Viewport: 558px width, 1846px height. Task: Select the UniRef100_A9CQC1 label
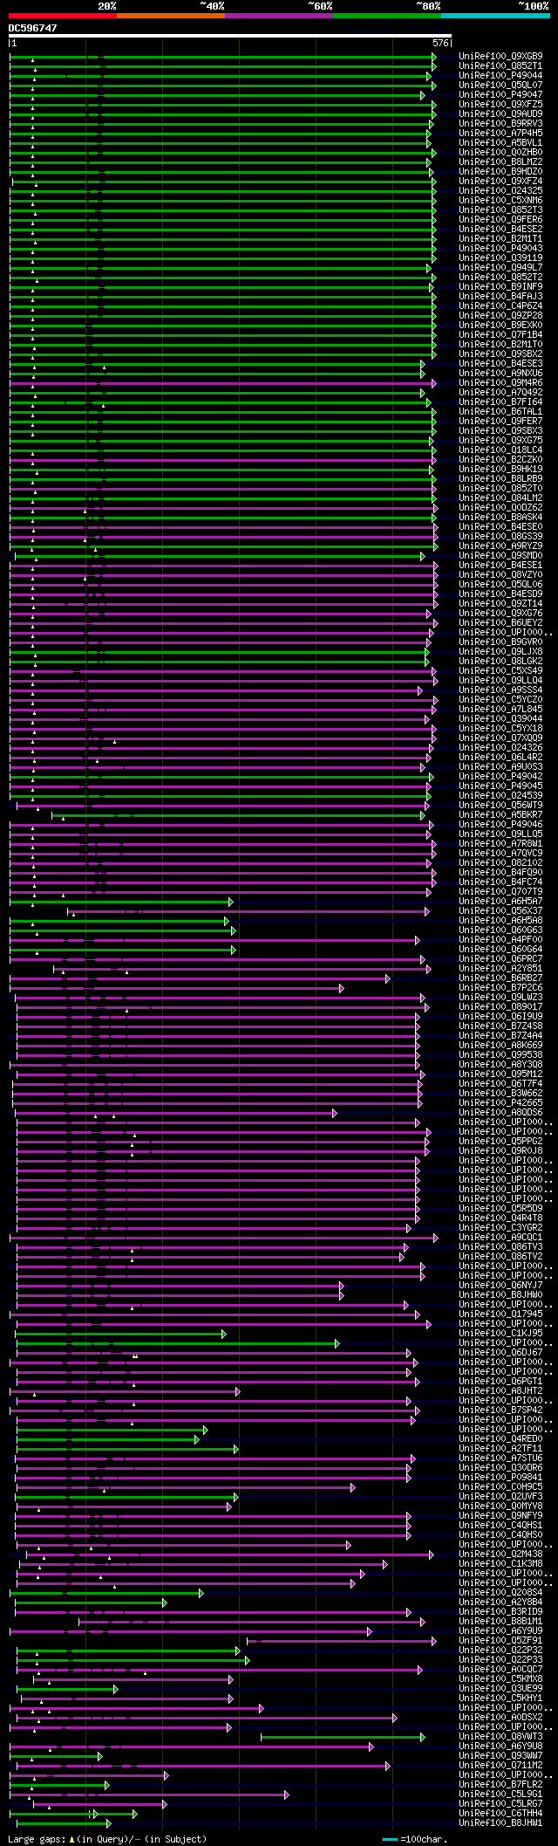(x=500, y=1238)
